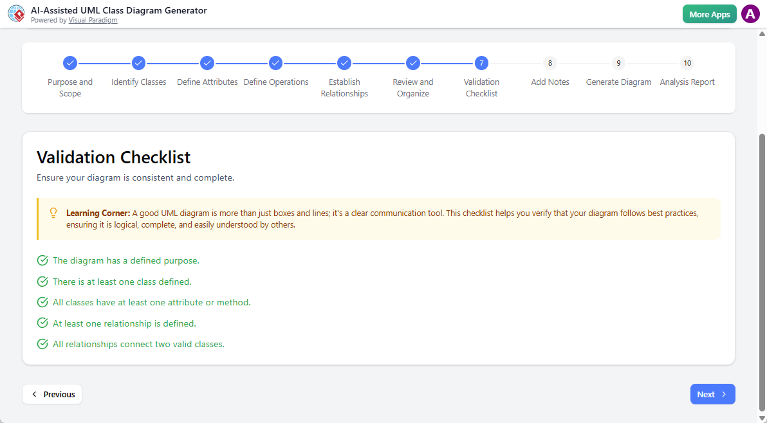Screen dimensions: 767x423
Task: Click the Identify Classes completed step icon
Action: point(138,63)
